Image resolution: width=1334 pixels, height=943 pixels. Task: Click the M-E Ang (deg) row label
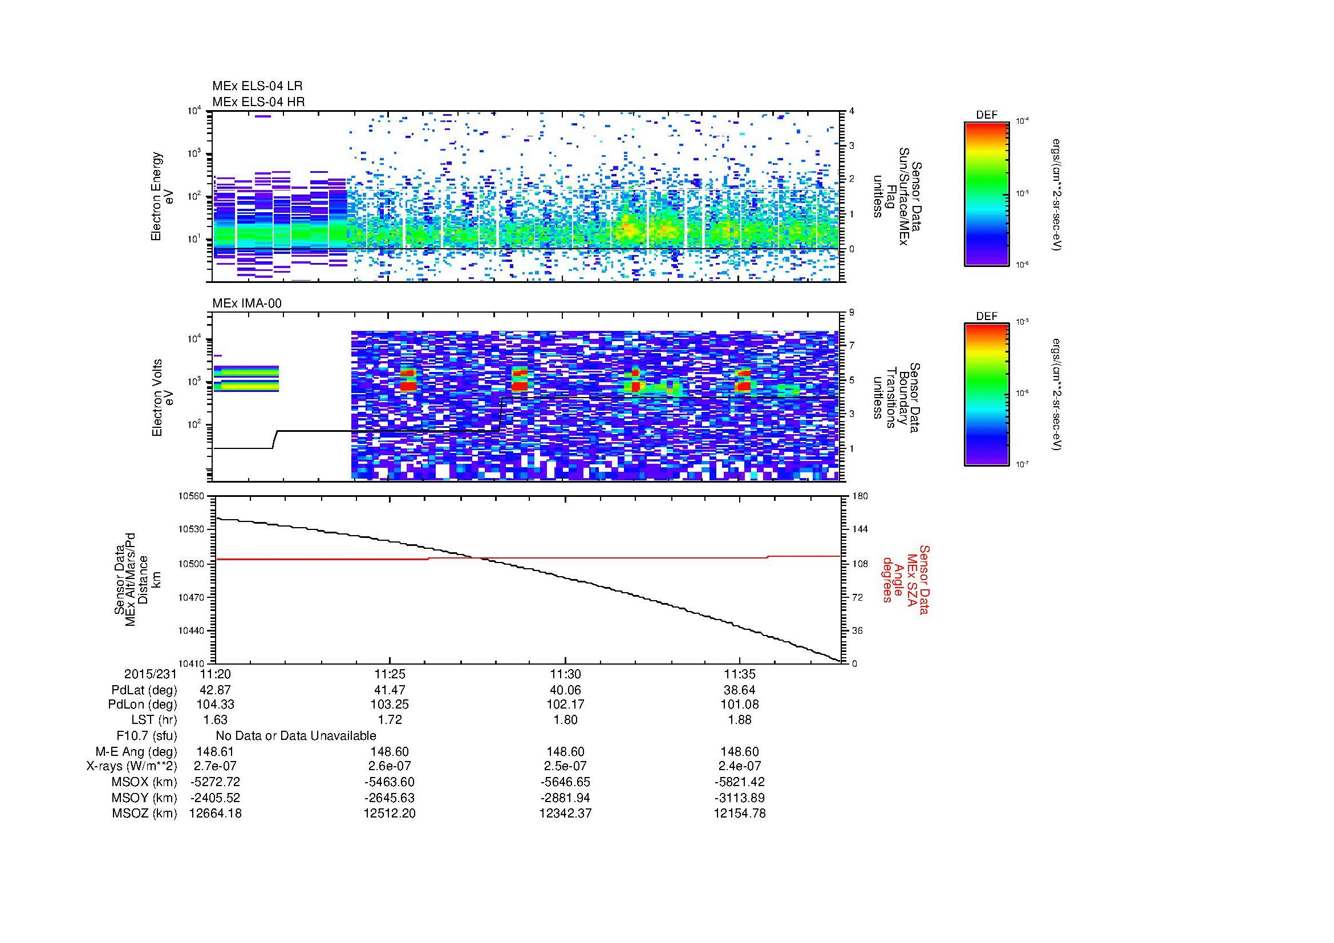pyautogui.click(x=136, y=751)
